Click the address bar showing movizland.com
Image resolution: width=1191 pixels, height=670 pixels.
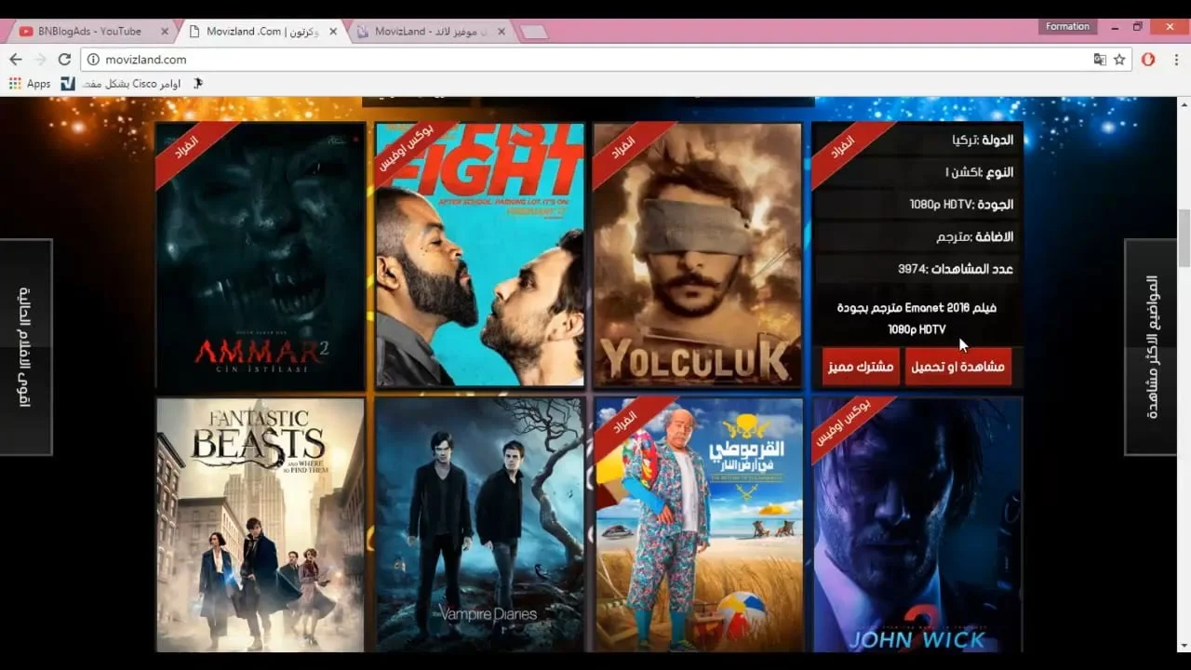[x=595, y=59]
